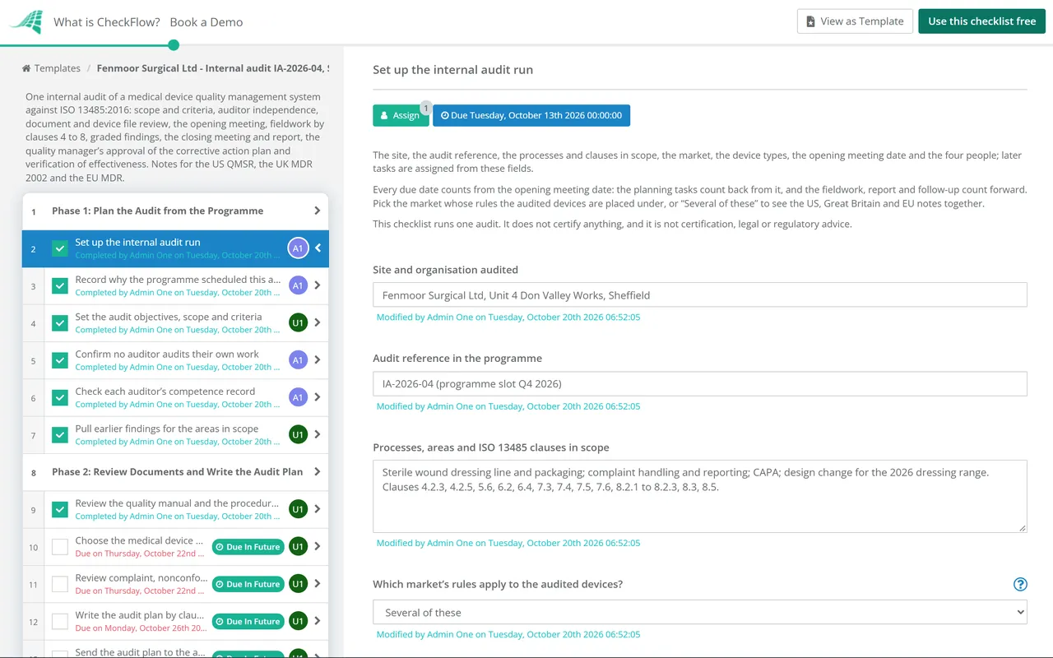Open task 6 'Check each auditor's competence' chevron
This screenshot has width=1053, height=658.
(x=318, y=397)
